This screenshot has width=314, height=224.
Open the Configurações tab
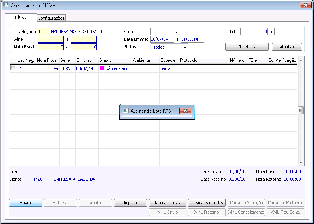(51, 18)
